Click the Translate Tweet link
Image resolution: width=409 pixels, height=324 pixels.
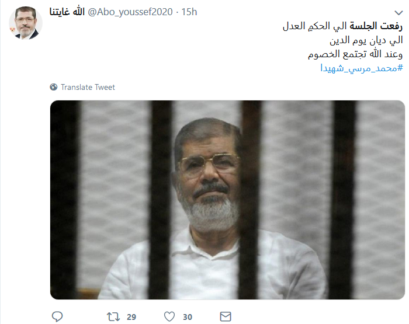[x=88, y=87]
